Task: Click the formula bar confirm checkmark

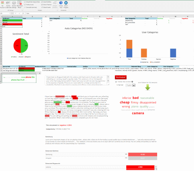Action: pos(19,13)
